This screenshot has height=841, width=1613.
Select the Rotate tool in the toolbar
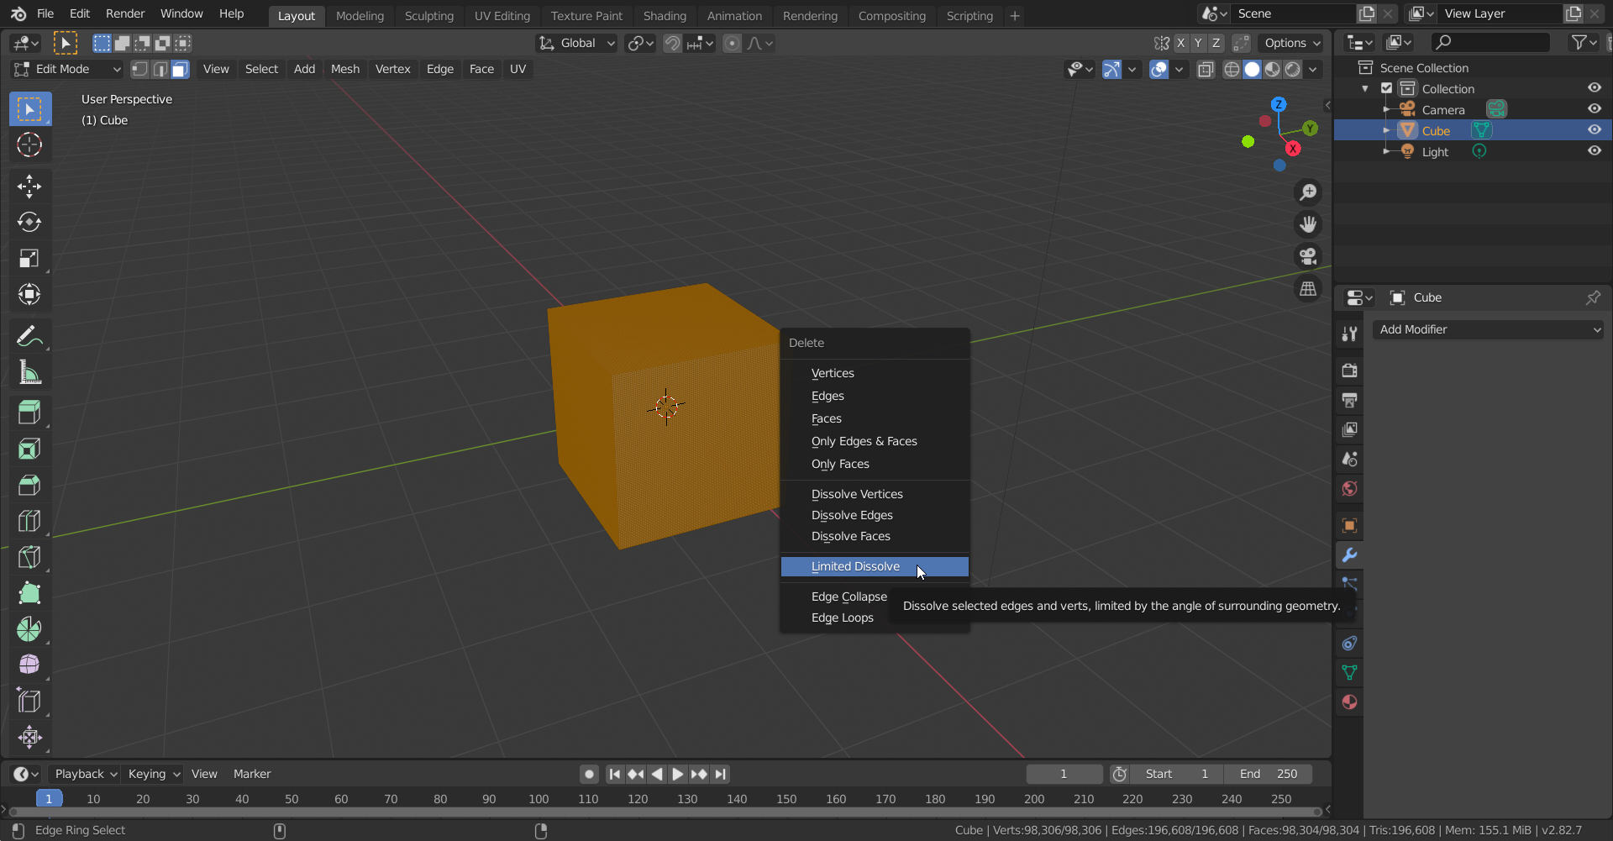coord(29,223)
